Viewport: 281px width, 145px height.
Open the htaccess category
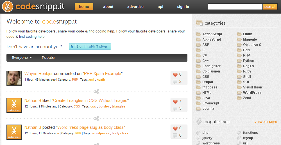(x=210, y=87)
